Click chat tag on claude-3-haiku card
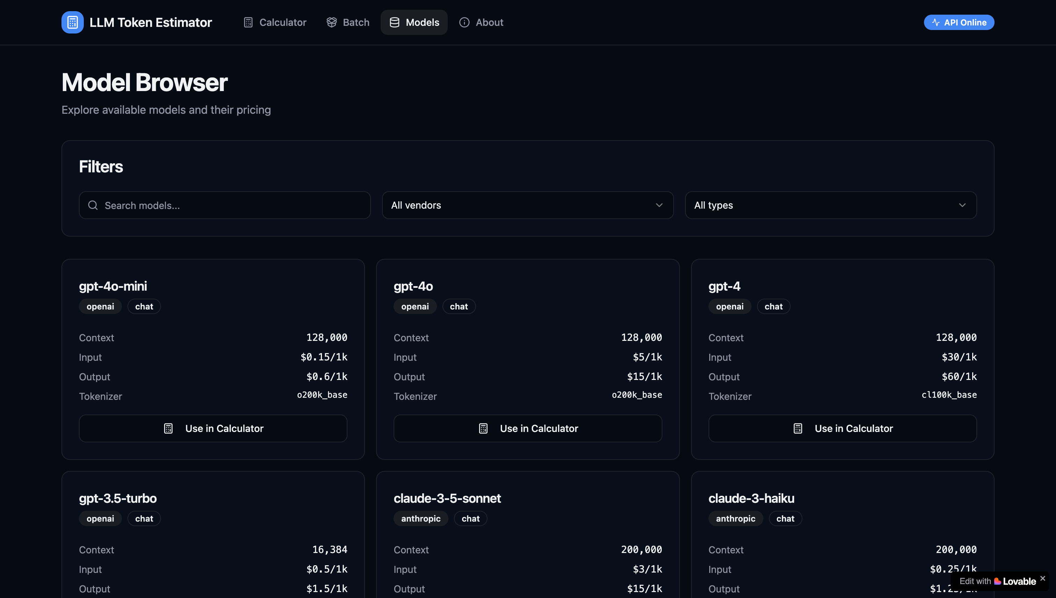 (785, 518)
